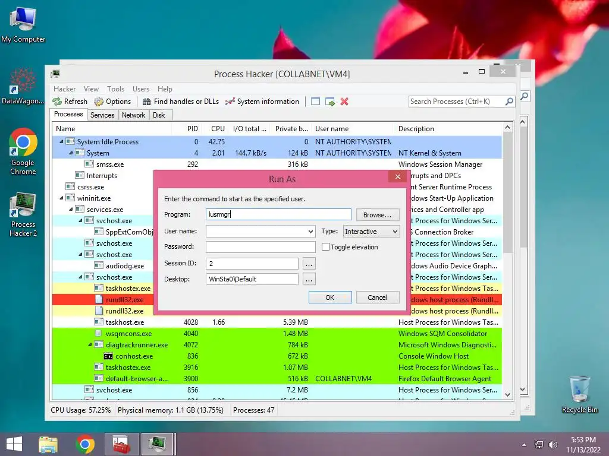Open My Computer desktop icon

[x=23, y=25]
